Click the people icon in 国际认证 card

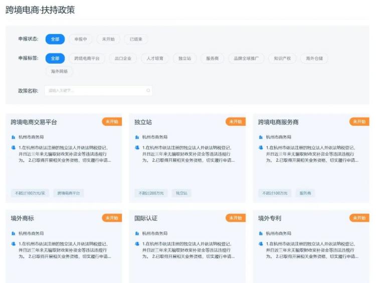click(x=137, y=244)
